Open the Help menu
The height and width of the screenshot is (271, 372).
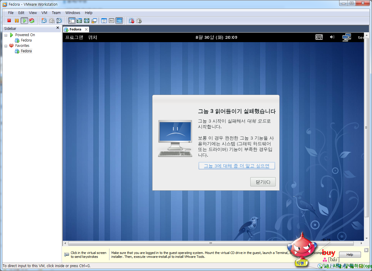[89, 13]
